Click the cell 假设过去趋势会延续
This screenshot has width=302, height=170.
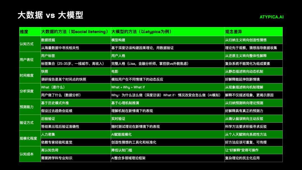coord(76,111)
